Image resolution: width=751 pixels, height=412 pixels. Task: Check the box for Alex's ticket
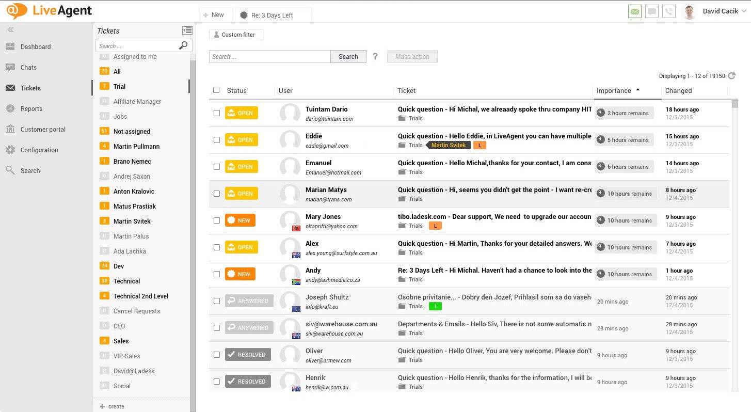[217, 247]
